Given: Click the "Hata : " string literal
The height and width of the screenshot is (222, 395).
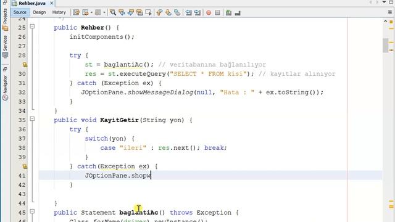Looking at the screenshot, I should [x=237, y=92].
